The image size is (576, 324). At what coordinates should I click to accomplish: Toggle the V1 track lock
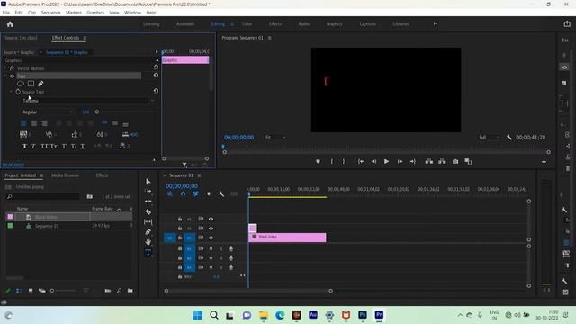(180, 238)
